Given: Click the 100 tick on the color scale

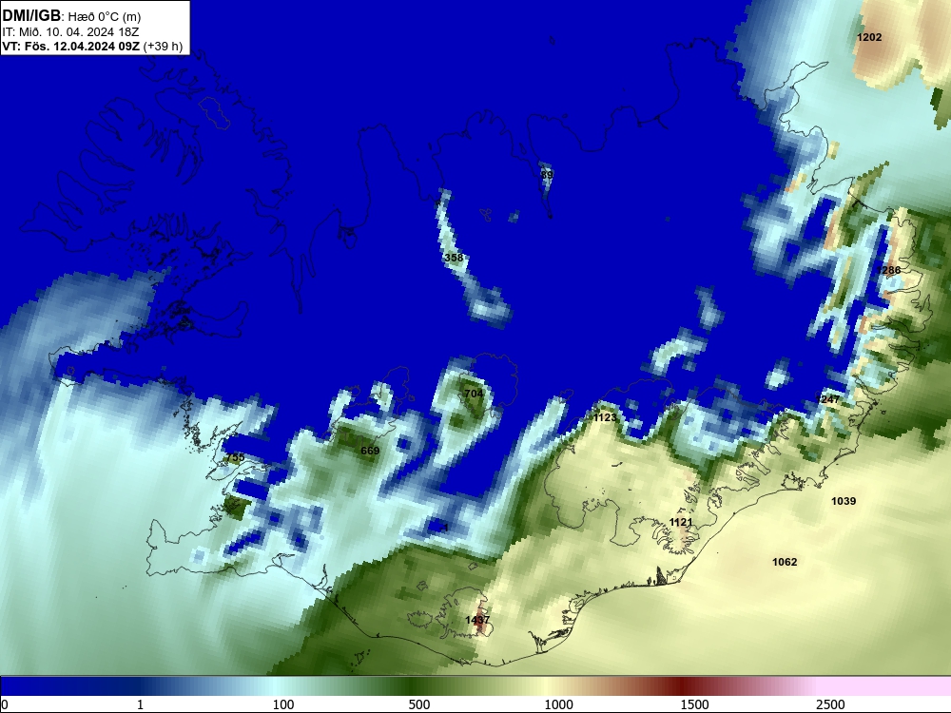Looking at the screenshot, I should (x=283, y=704).
